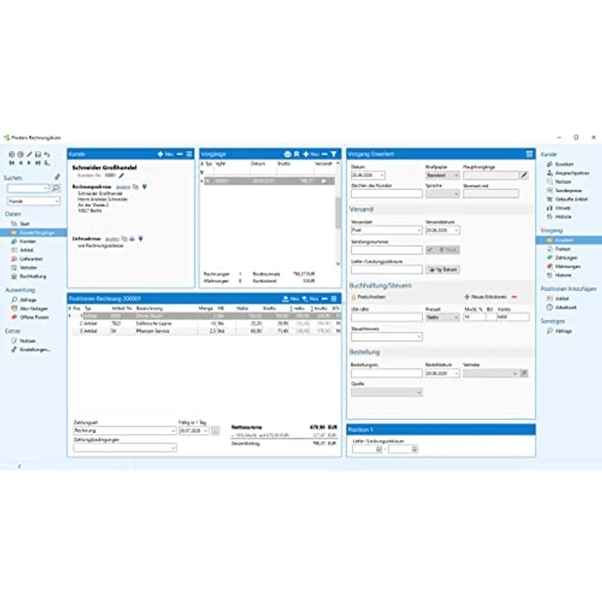Click the map pin icon next to Rechnungsadresse
The width and height of the screenshot is (602, 602).
(144, 187)
